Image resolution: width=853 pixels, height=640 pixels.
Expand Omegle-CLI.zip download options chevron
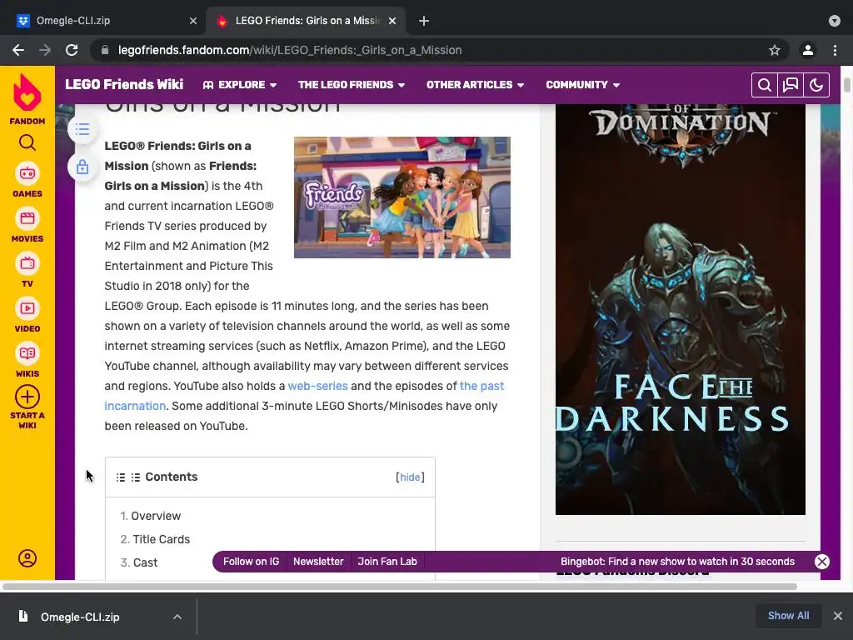pyautogui.click(x=177, y=617)
